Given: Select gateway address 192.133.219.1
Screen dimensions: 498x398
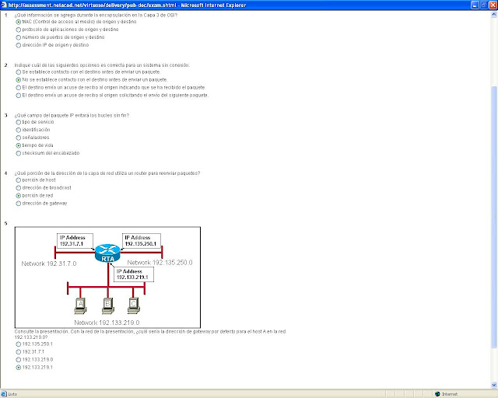Looking at the screenshot, I should pyautogui.click(x=19, y=368).
